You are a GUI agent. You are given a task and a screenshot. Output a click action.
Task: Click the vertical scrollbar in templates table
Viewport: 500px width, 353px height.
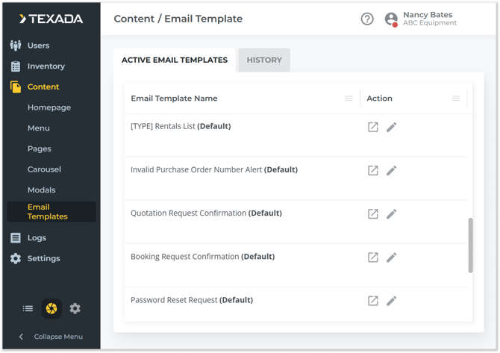470,245
